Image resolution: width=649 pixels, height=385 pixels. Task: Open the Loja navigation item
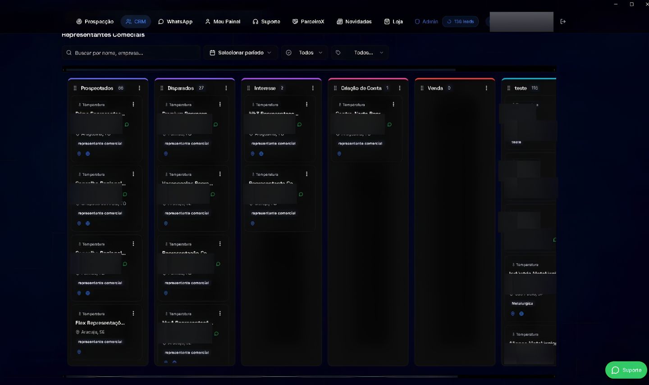coord(393,22)
